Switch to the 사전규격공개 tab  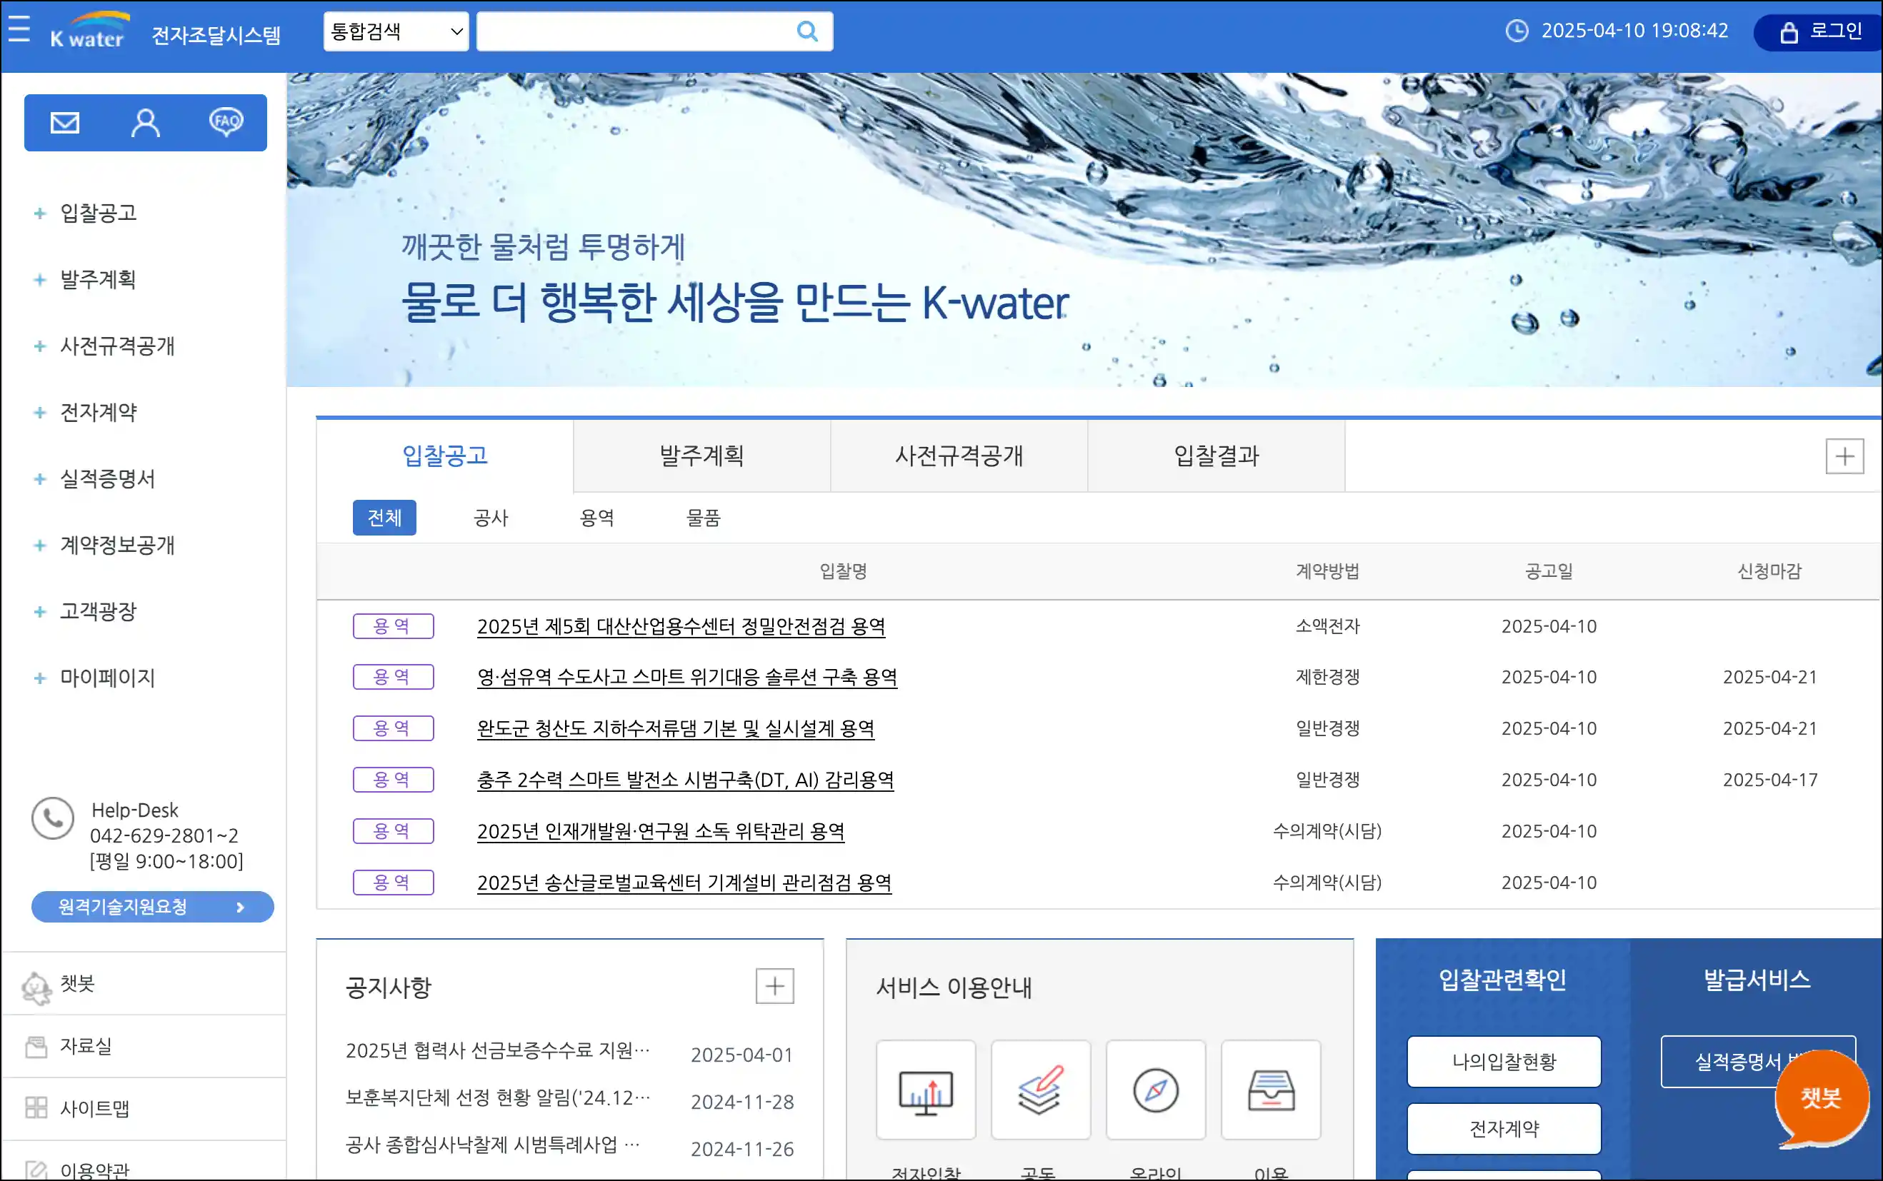959,456
